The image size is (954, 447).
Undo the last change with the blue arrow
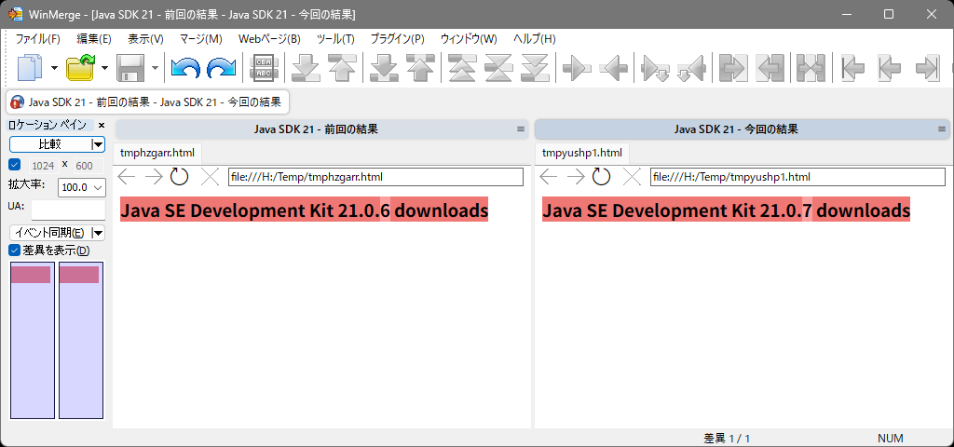[185, 67]
